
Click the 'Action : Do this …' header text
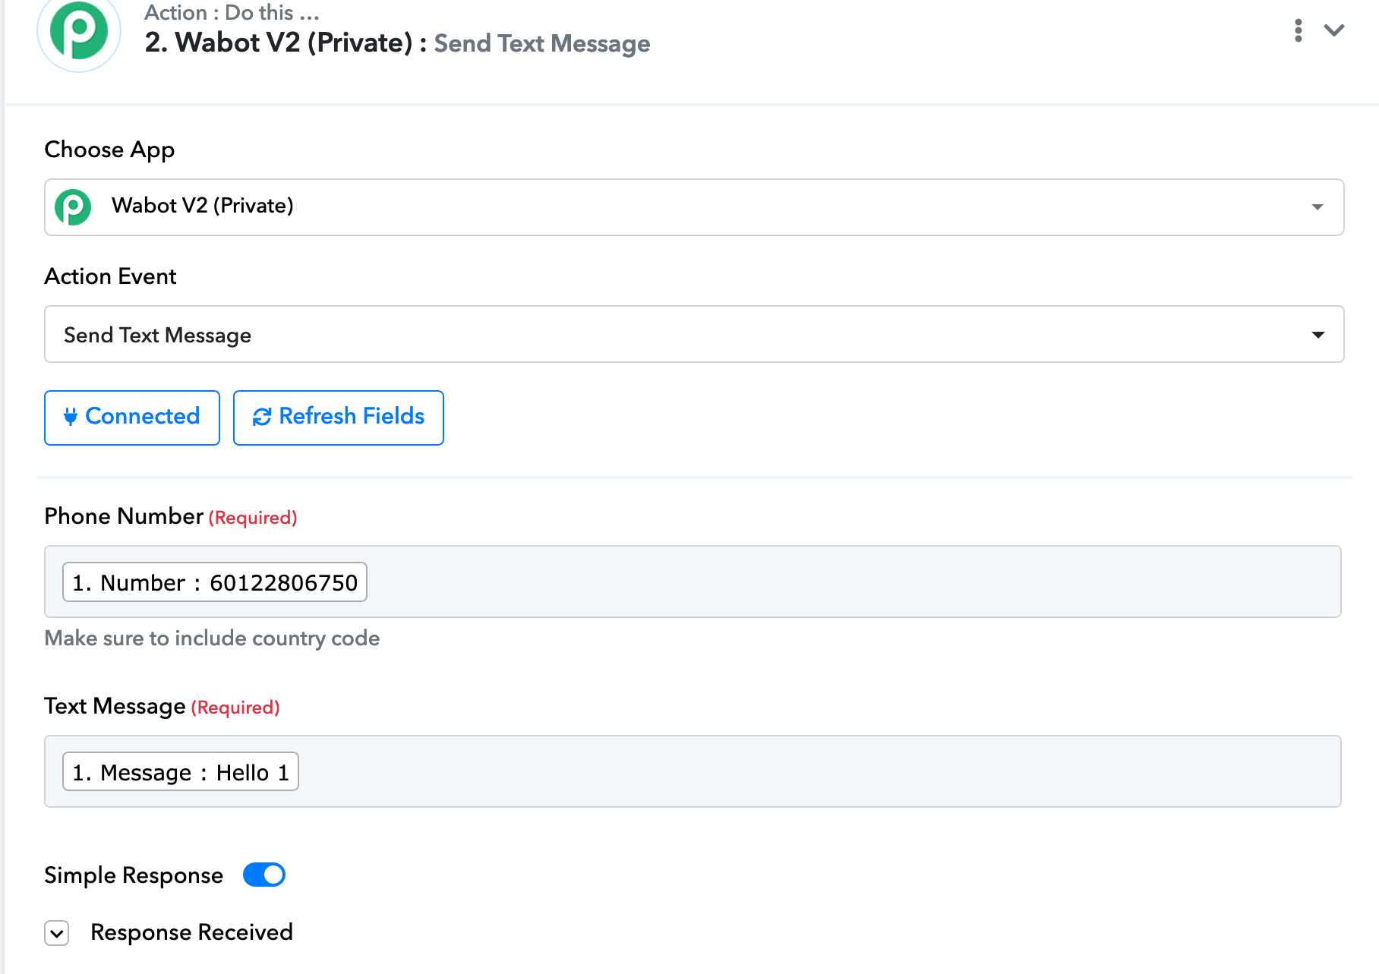tap(232, 12)
